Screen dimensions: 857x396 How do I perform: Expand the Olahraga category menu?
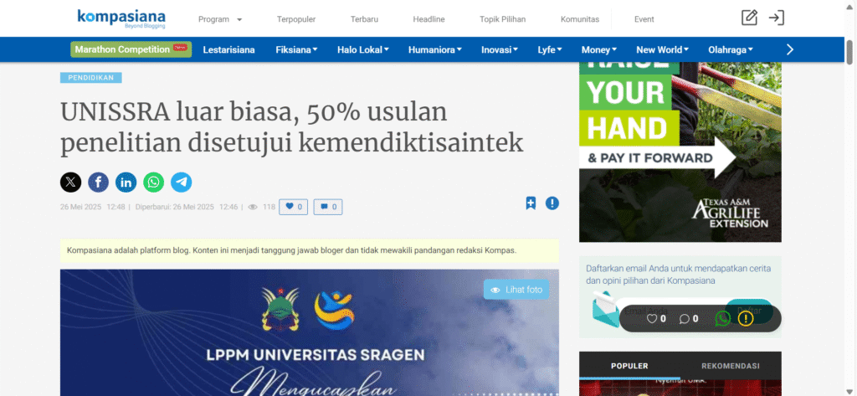point(730,49)
